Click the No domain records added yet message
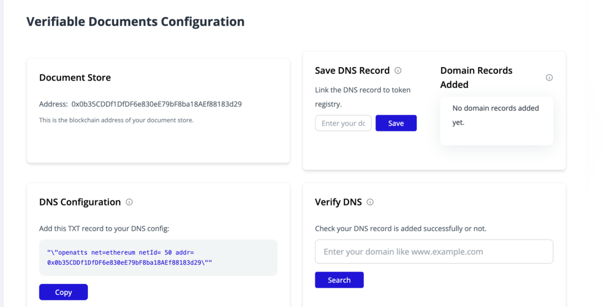The width and height of the screenshot is (608, 307). tap(496, 115)
